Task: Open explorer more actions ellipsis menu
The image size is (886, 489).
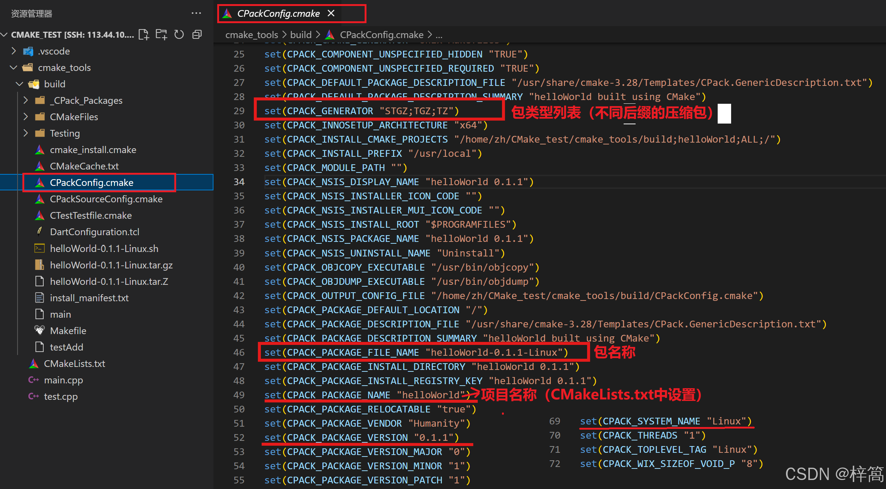Action: [196, 13]
